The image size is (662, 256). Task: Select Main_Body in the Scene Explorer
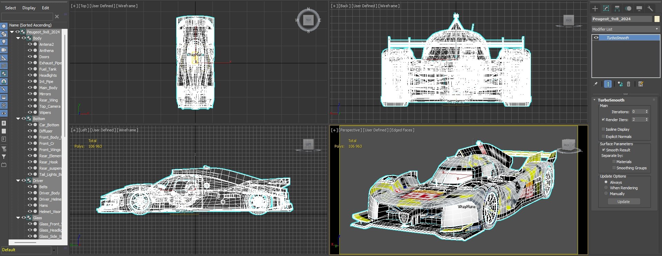point(48,88)
